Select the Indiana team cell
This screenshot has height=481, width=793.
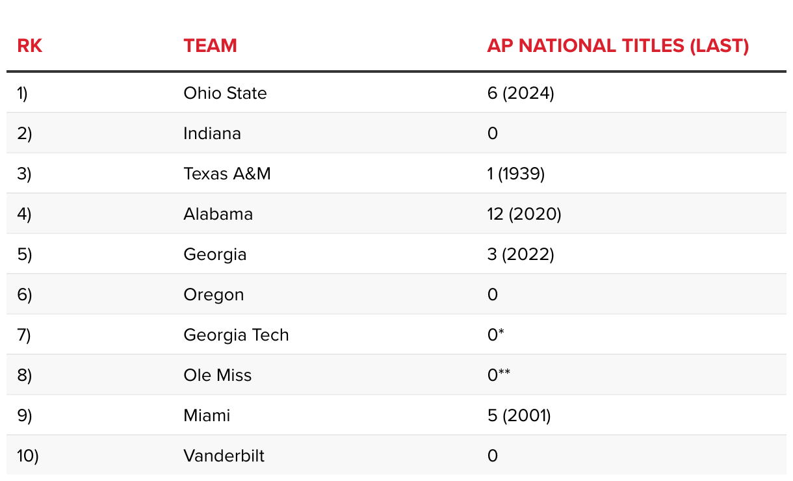[212, 134]
